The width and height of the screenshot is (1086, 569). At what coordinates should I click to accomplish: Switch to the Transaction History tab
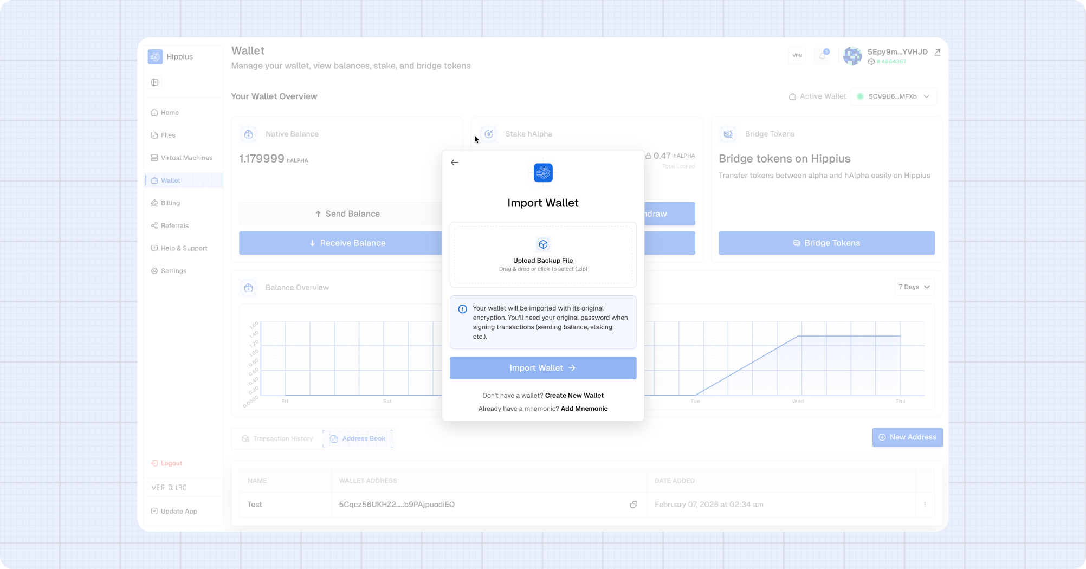pos(277,438)
